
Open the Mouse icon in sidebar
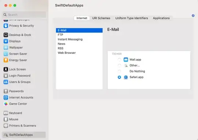click(6, 119)
